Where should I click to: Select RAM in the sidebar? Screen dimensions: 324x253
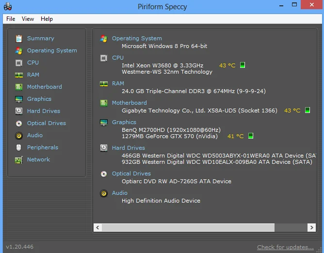point(33,75)
